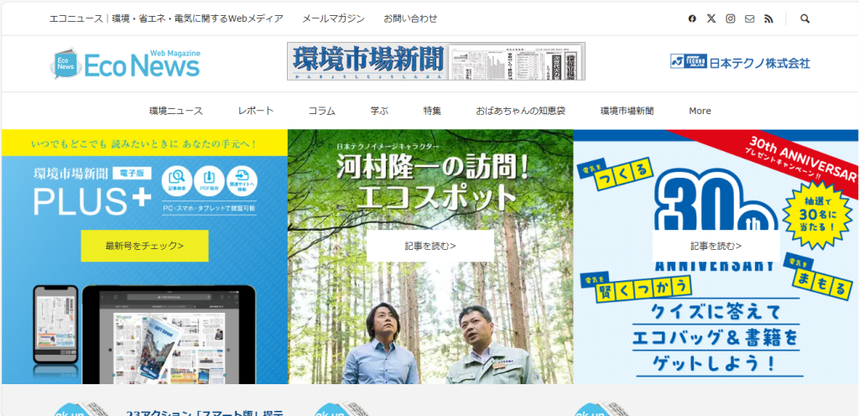Select レポート in the navigation bar
Image resolution: width=859 pixels, height=416 pixels.
pos(256,111)
